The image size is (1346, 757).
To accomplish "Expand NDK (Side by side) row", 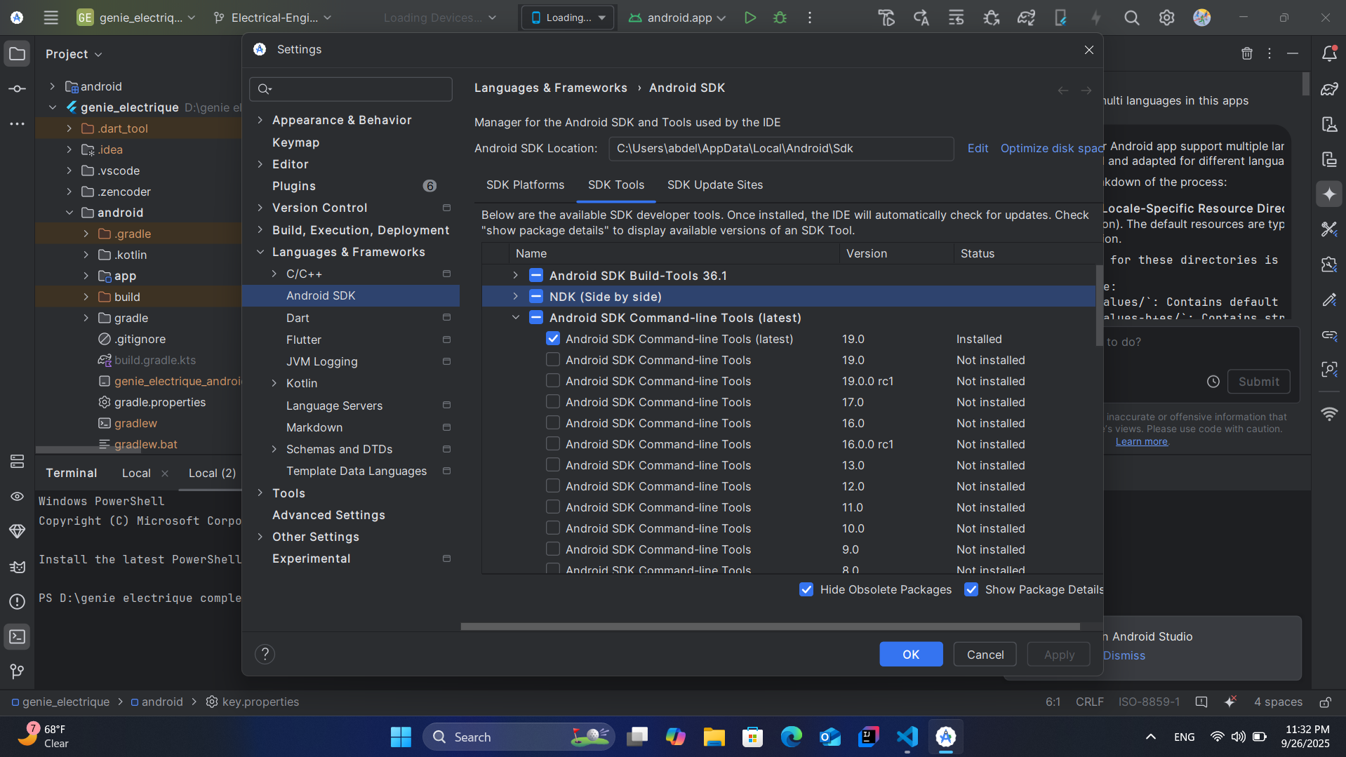I will tap(516, 297).
